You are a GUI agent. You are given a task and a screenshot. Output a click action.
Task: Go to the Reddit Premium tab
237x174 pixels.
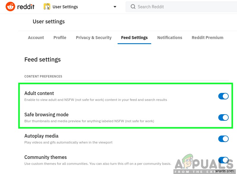click(x=208, y=38)
